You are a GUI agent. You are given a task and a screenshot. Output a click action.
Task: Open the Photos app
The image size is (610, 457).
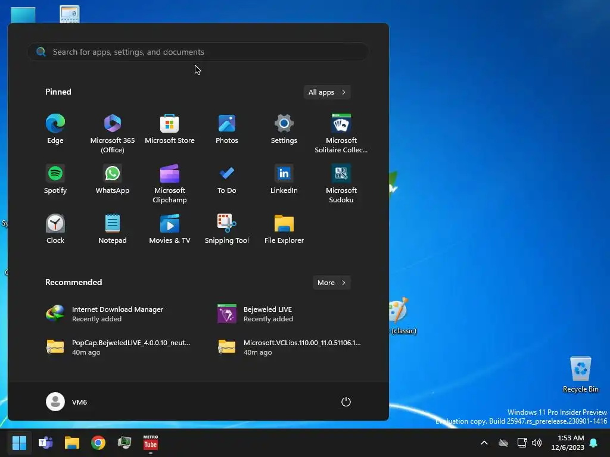point(227,129)
